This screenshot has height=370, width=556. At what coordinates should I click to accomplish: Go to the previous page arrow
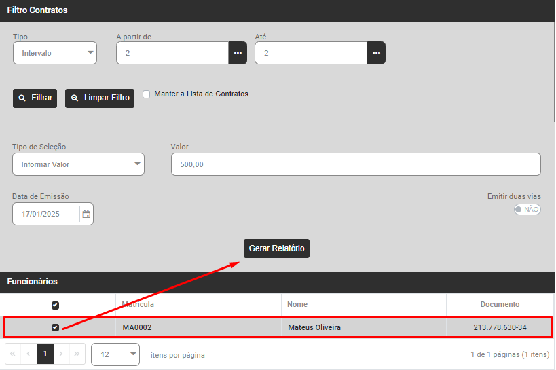click(x=29, y=354)
